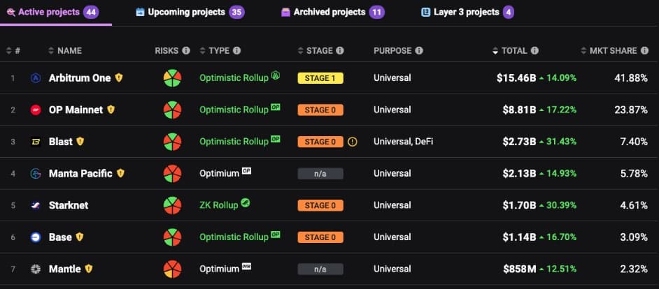Click the info icon beside MKT SHARE
Image resolution: width=659 pixels, height=289 pixels.
pyautogui.click(x=644, y=51)
